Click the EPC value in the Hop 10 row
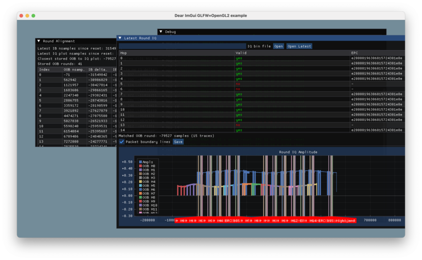 pyautogui.click(x=377, y=109)
